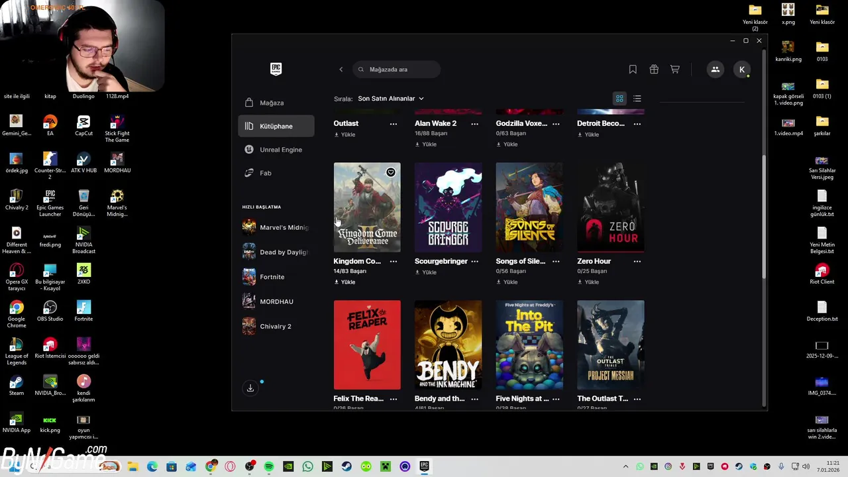This screenshot has height=477, width=848.
Task: Toggle favorite heart on Kingdom Come Deliverance
Action: coord(391,172)
